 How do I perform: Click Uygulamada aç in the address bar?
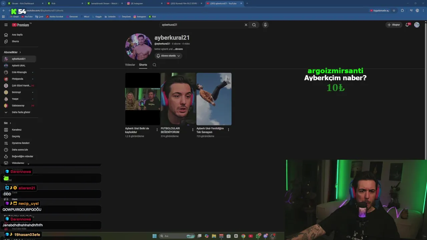(380, 10)
